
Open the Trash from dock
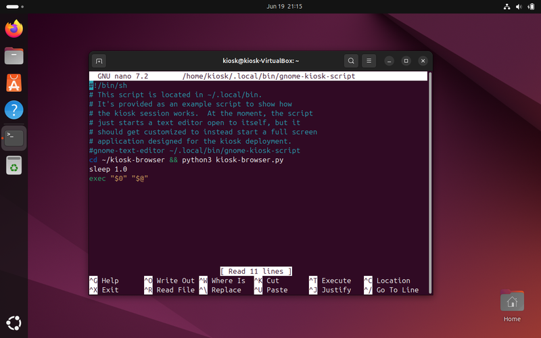coord(14,165)
